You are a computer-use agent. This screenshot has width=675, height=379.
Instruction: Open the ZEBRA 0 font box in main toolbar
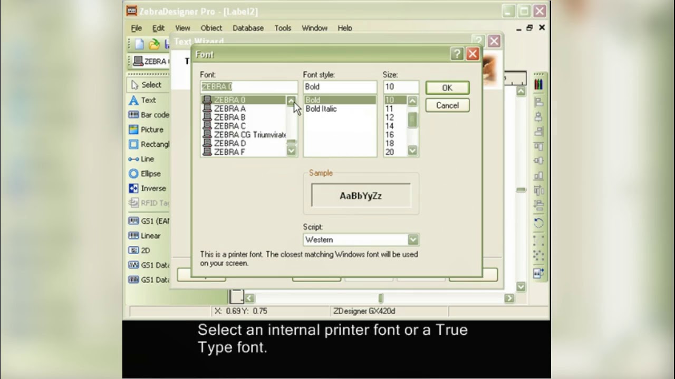tap(151, 61)
